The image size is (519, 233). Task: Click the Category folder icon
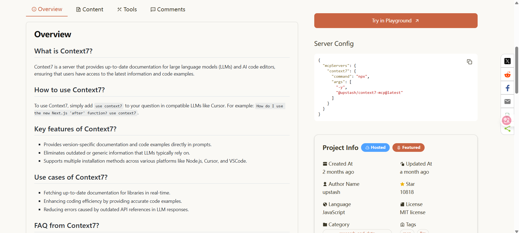[325, 224]
